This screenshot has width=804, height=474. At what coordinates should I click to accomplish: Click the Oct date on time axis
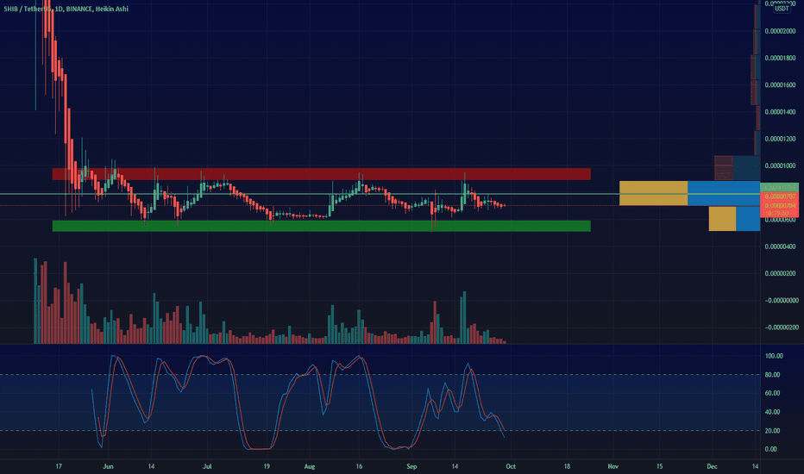pyautogui.click(x=511, y=466)
